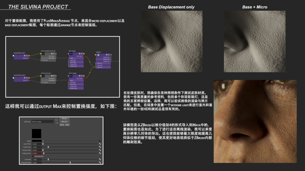Click the map button for Input Max
This screenshot has height=171, width=305.
coord(100,147)
